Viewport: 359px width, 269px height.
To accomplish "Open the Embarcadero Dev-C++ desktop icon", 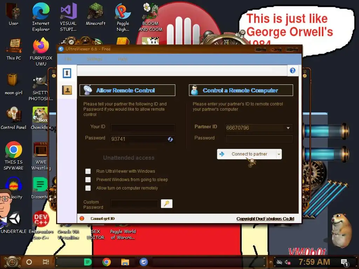I will point(41,225).
